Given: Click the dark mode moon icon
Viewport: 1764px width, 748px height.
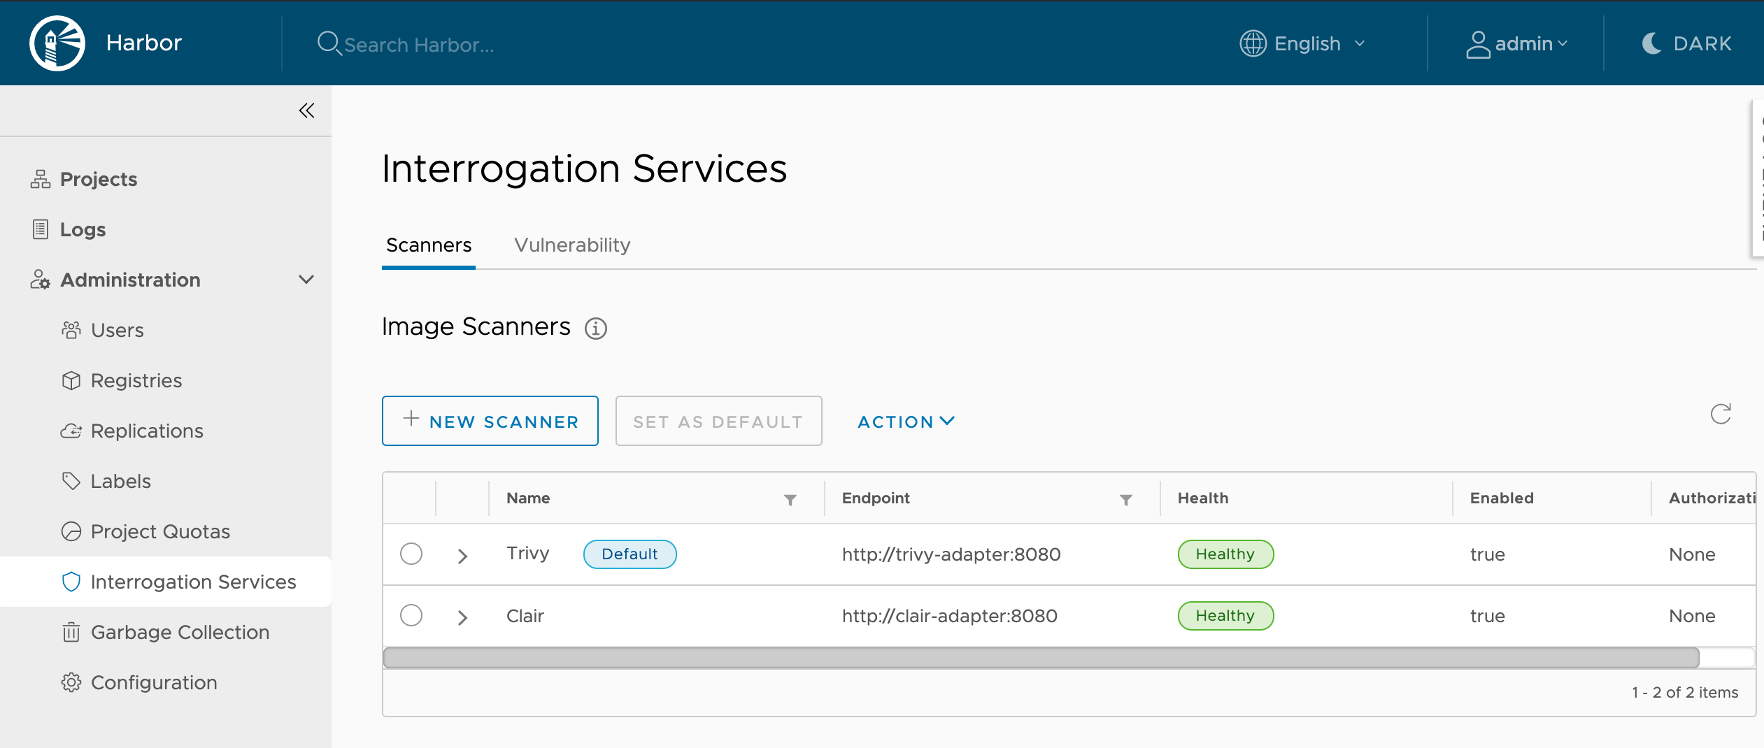Looking at the screenshot, I should click(1652, 43).
